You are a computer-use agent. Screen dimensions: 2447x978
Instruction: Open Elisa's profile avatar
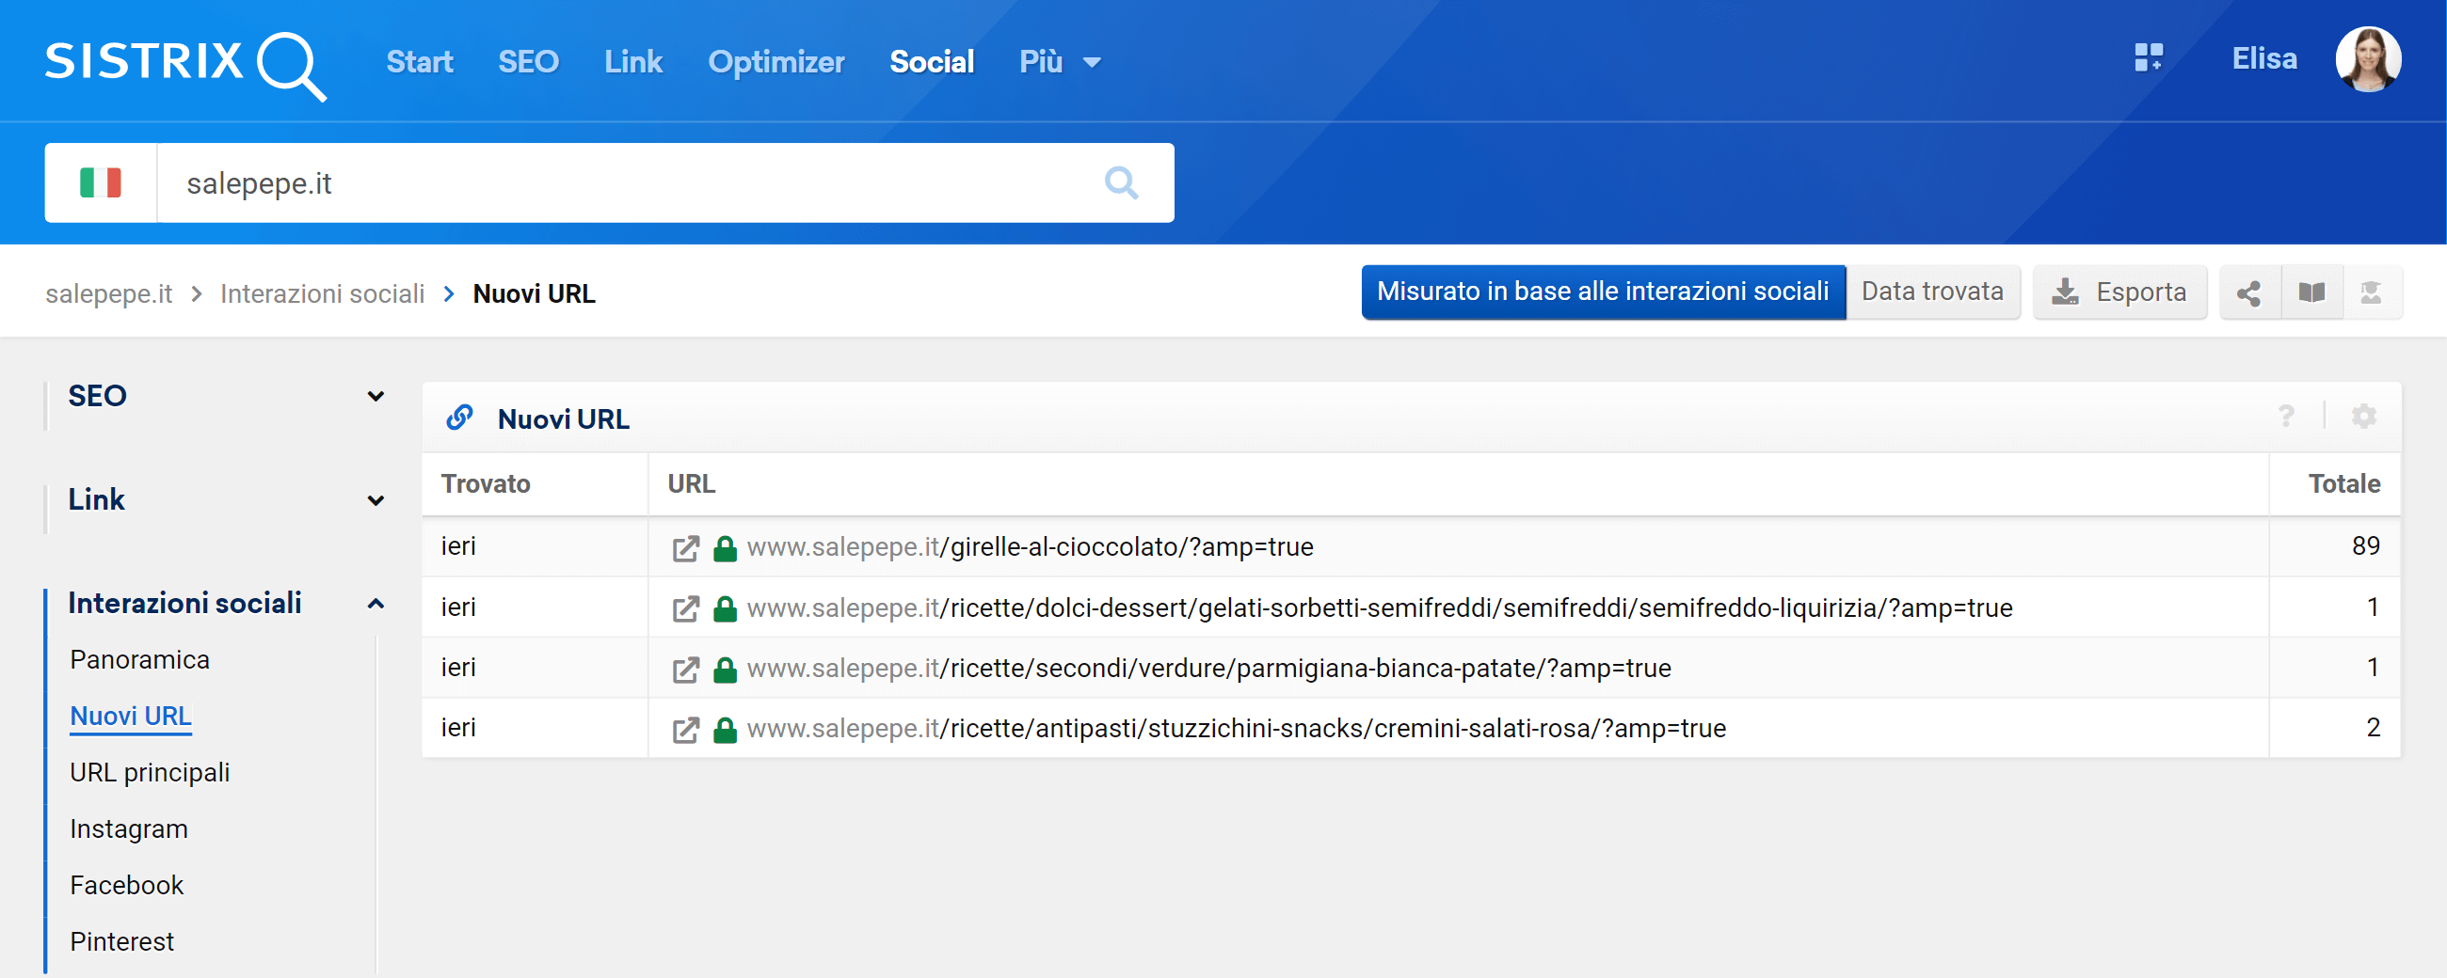(2368, 59)
